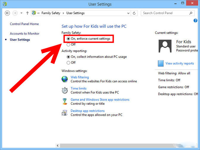Click the 'Web filtering: Allow all' status text
The height and width of the screenshot is (150, 200).
point(174,73)
